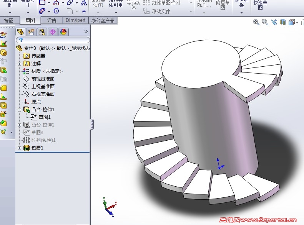The image size is (304, 225).
Task: Select the slot sketch tool
Action: (42, 11)
